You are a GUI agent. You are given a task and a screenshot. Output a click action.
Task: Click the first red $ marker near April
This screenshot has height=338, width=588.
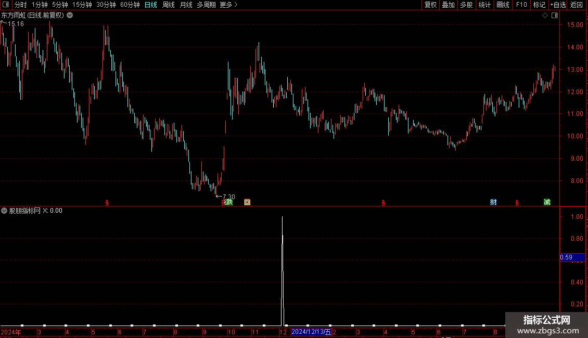pos(107,203)
